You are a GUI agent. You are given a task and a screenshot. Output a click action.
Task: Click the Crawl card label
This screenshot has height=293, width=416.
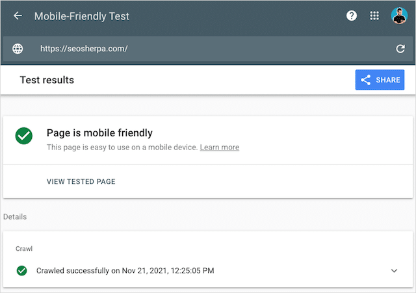point(24,248)
